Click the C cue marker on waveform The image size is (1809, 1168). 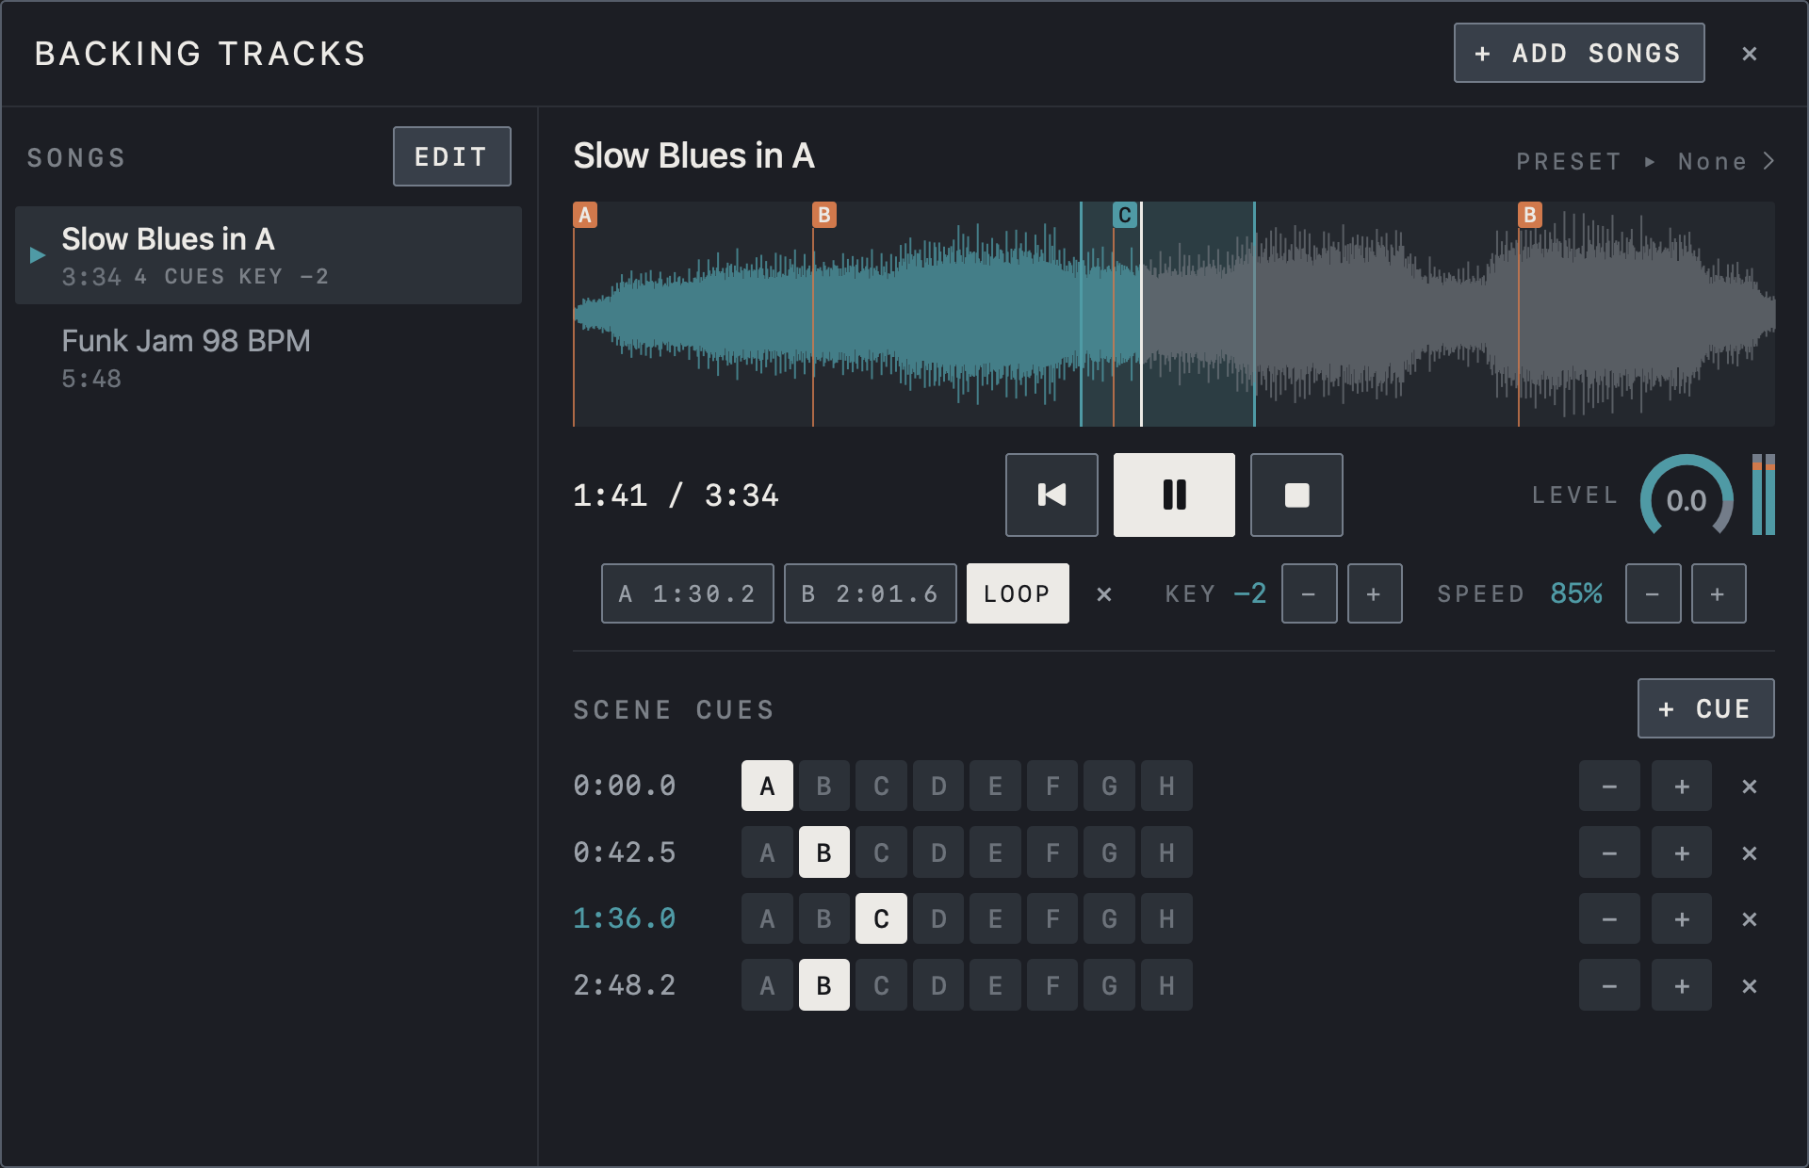pyautogui.click(x=1125, y=215)
